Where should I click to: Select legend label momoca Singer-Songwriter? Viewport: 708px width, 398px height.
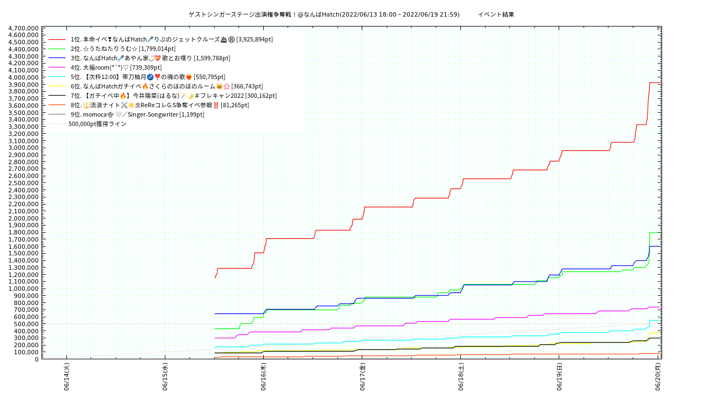[x=137, y=114]
